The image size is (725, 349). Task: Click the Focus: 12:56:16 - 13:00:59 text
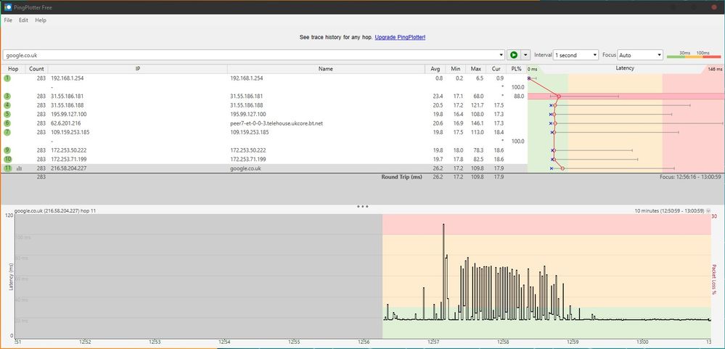coord(690,177)
